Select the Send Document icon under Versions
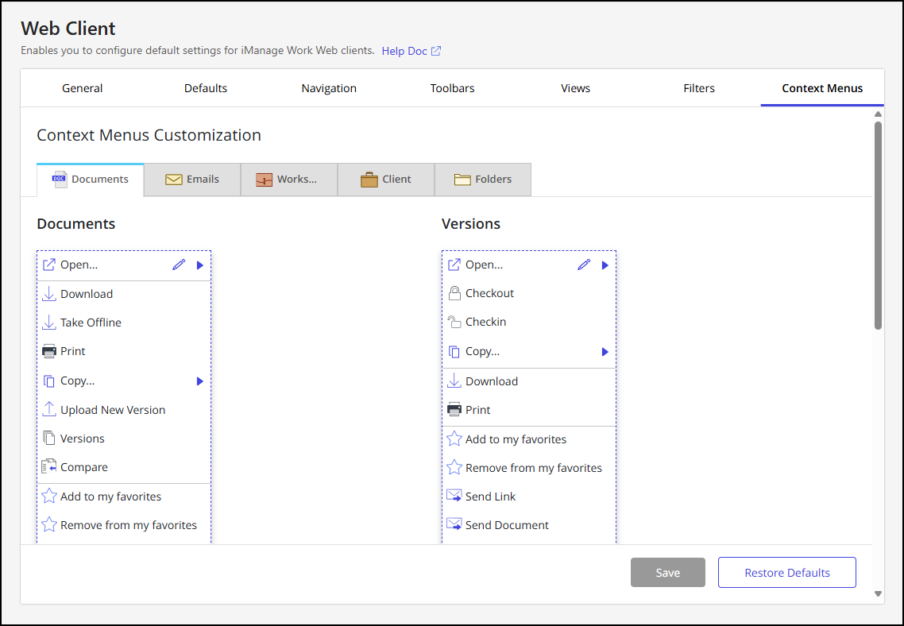The height and width of the screenshot is (626, 904). coord(454,524)
